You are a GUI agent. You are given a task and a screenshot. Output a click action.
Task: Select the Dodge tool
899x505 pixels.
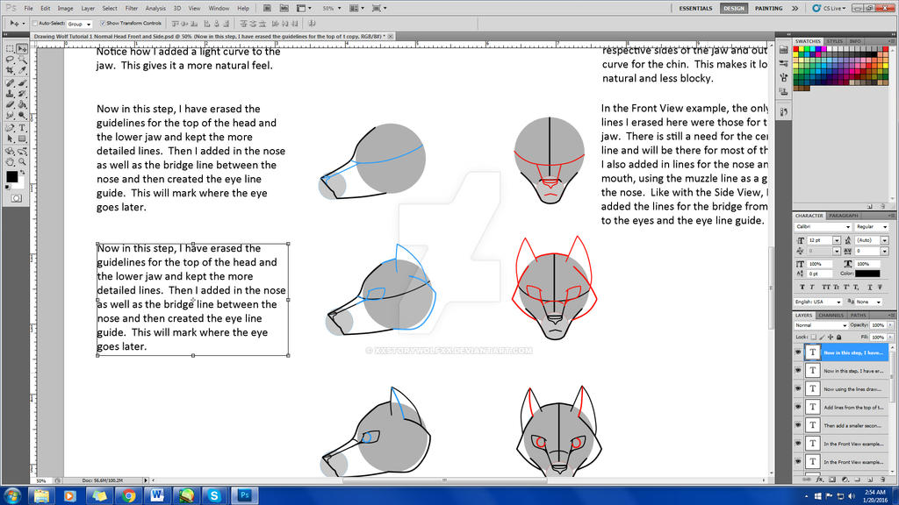22,116
